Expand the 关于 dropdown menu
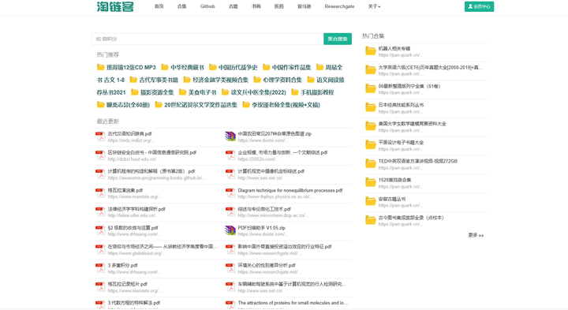 tap(374, 6)
